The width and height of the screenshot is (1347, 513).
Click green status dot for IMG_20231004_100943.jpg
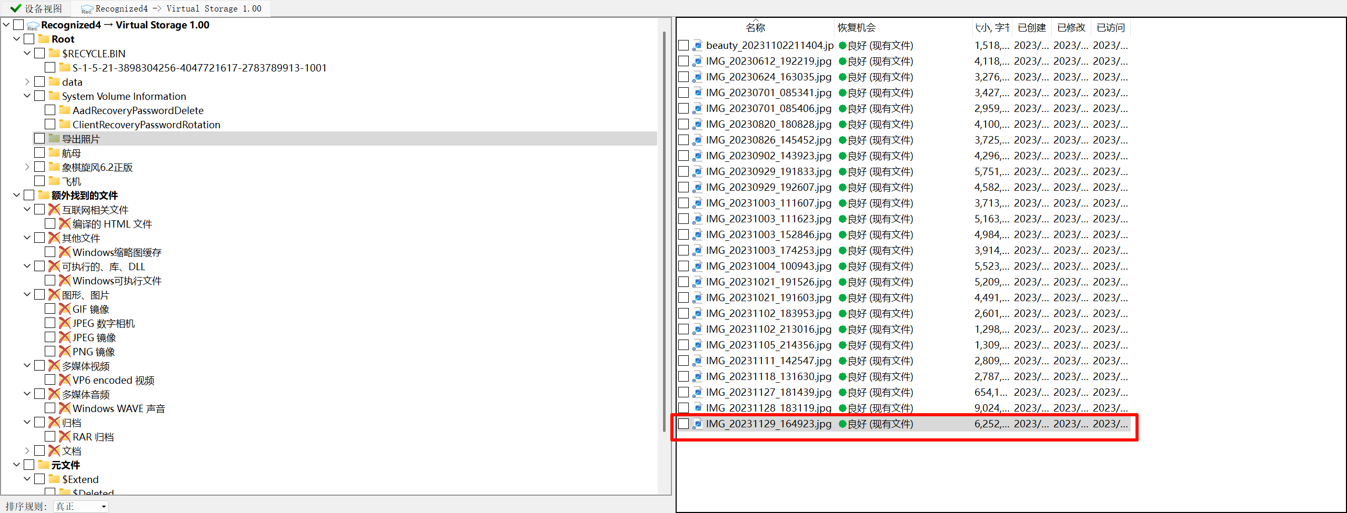(x=842, y=266)
